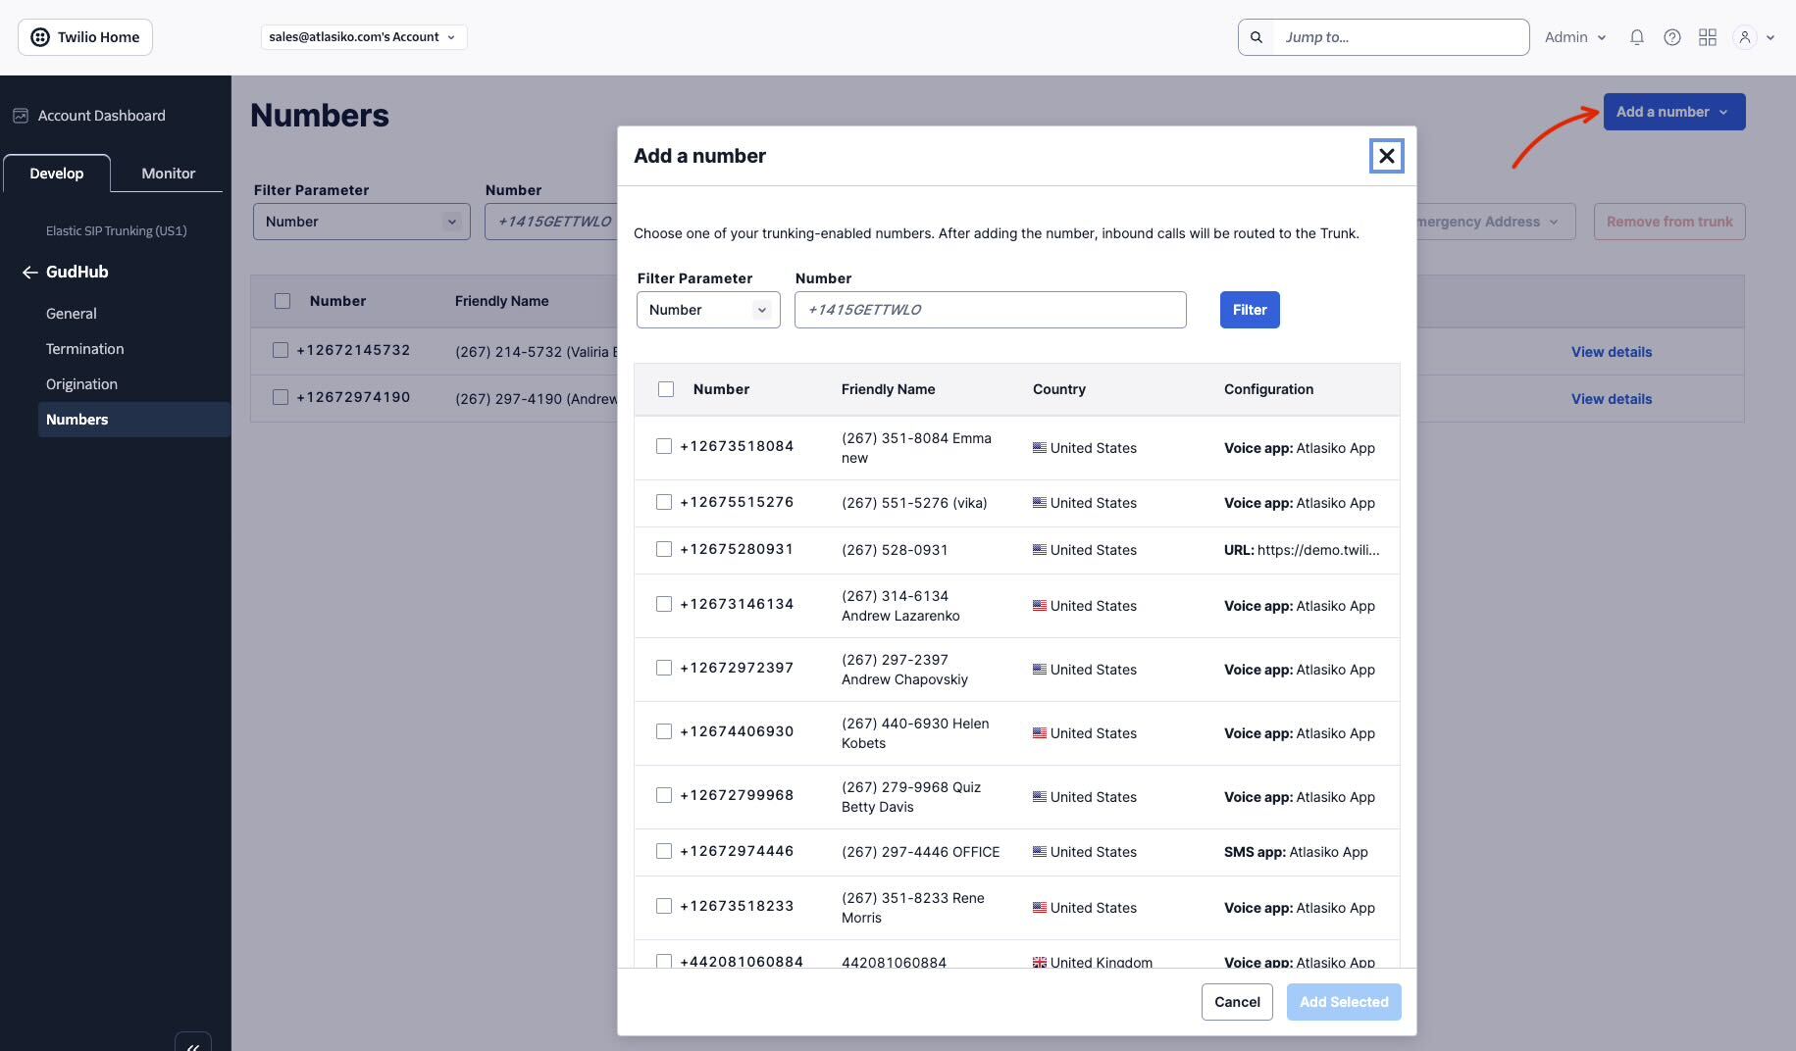Open the products grid icon
The width and height of the screenshot is (1796, 1051).
point(1708,37)
